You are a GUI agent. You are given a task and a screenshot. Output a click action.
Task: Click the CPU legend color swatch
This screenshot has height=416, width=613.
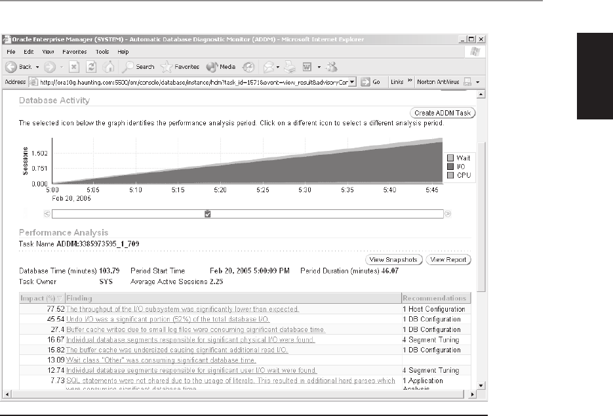click(x=450, y=175)
